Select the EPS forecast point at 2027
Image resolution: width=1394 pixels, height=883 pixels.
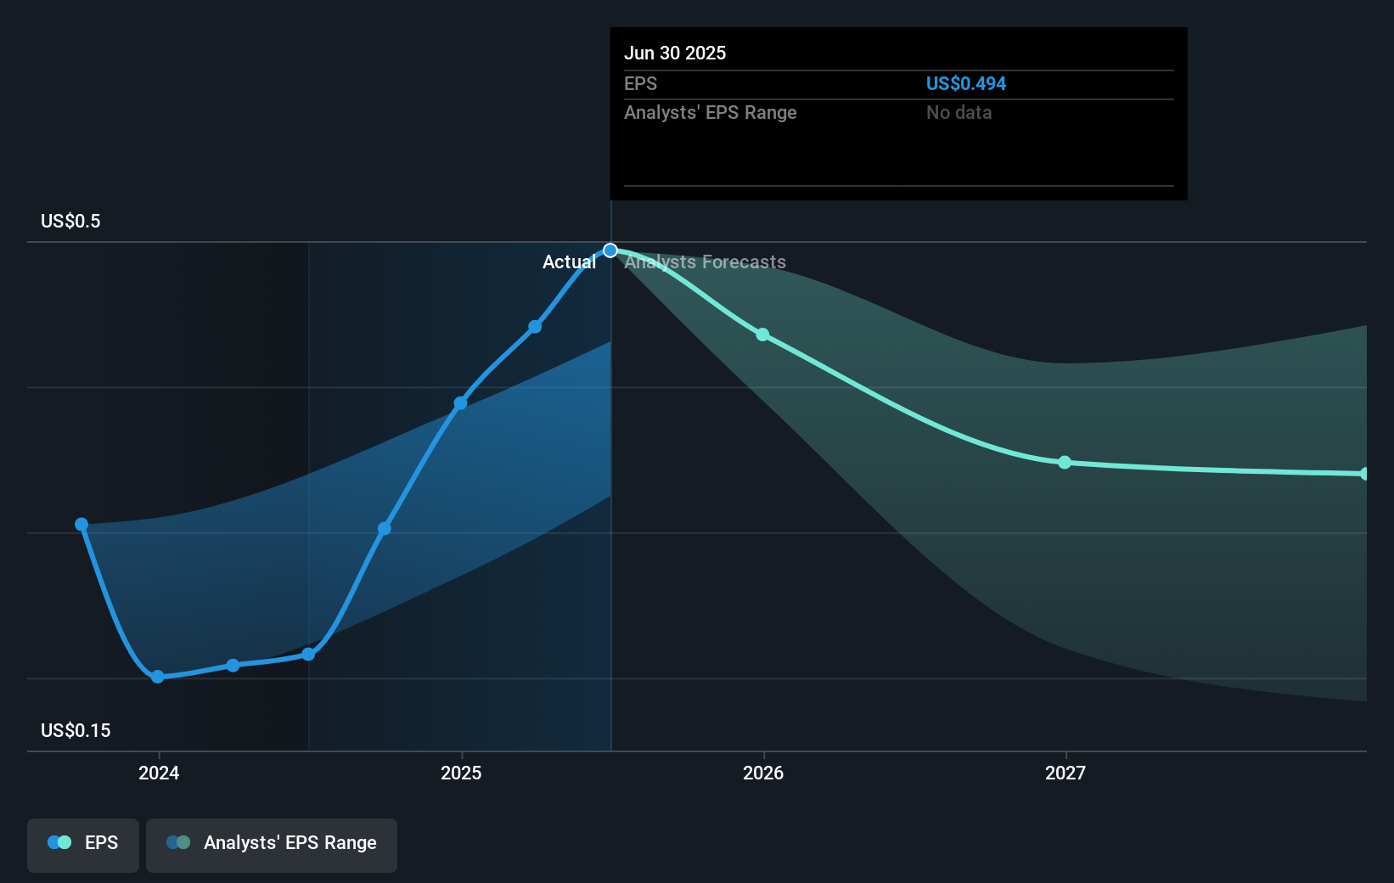[1065, 463]
